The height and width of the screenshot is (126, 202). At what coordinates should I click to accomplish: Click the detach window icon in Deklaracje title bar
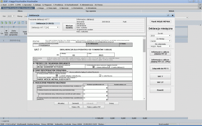tap(168, 15)
